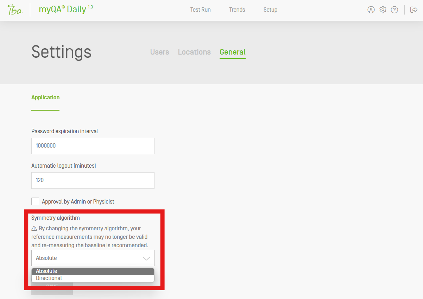This screenshot has width=423, height=299.
Task: Open the Trends menu
Action: click(237, 10)
